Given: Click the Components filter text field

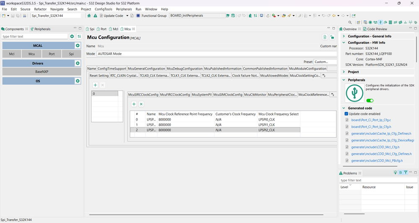Looking at the screenshot, I should click(34, 37).
